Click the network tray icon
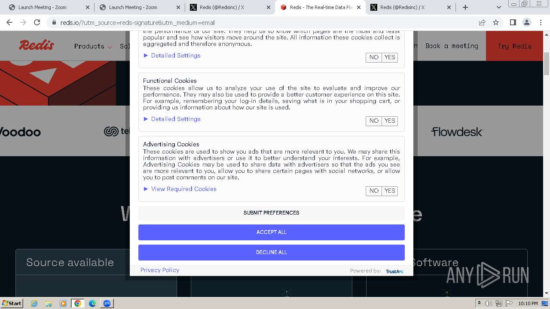The width and height of the screenshot is (550, 309). [499, 303]
